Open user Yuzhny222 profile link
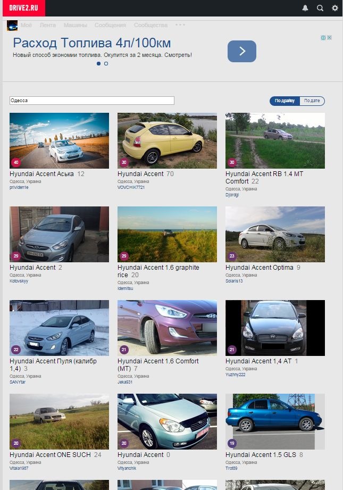Screen dimensions: 343x490 pos(235,375)
